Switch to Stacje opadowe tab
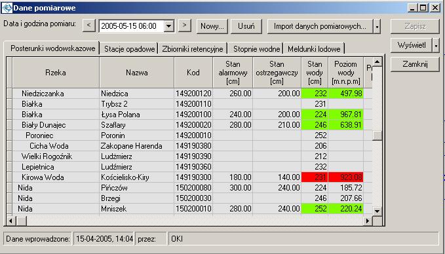 coord(130,48)
